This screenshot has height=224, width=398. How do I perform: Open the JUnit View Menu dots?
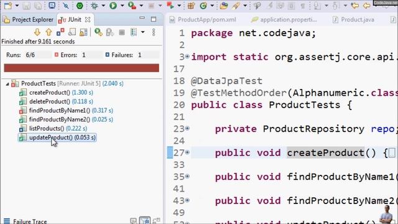[x=154, y=32]
